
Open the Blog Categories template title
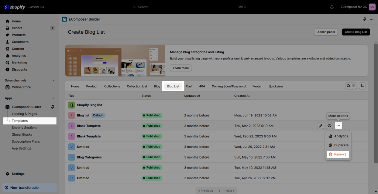coord(89,157)
